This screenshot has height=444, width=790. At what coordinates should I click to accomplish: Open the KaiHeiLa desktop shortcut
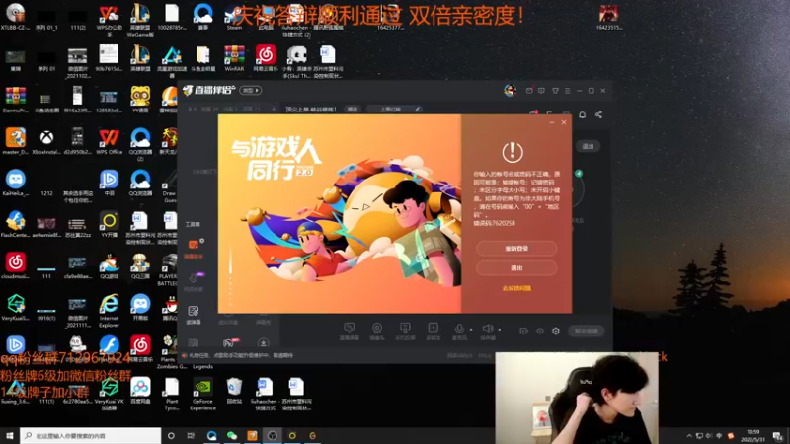coord(16,184)
